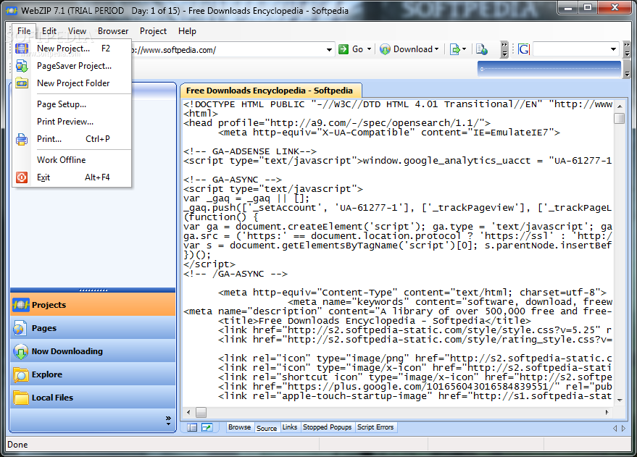Click the Explore folder icon
Image resolution: width=637 pixels, height=457 pixels.
21,374
